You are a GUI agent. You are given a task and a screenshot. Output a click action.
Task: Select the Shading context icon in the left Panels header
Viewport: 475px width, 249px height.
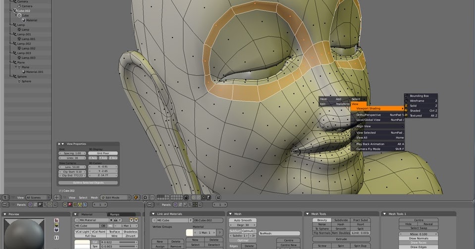pos(40,205)
